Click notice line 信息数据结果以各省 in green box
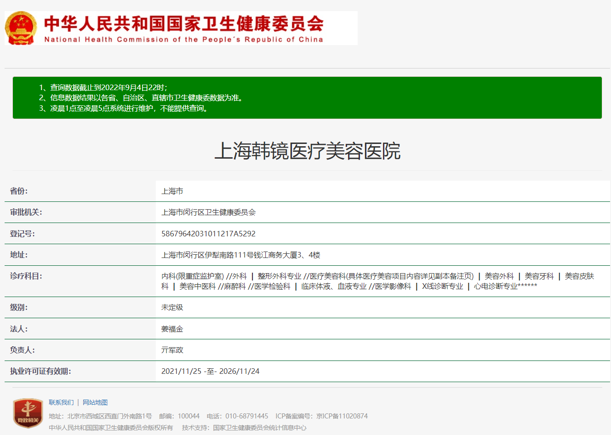Screen dimensions: 611x435 141,98
